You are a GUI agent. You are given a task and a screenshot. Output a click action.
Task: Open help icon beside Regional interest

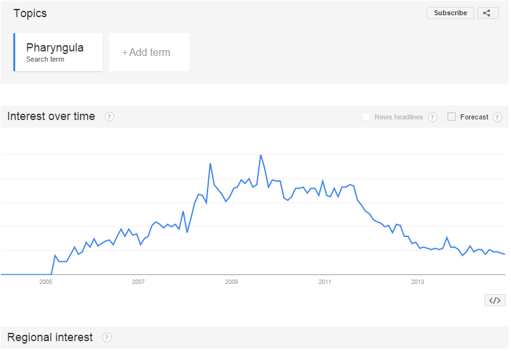(x=107, y=337)
